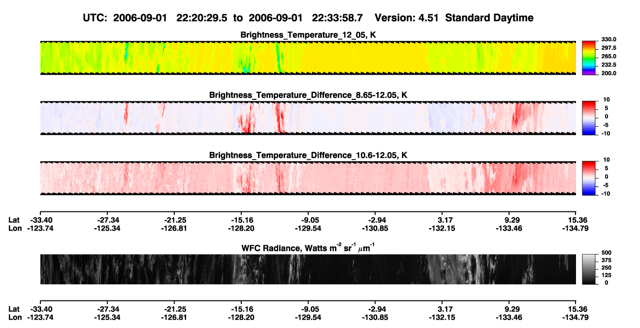Viewport: 640px width, 328px height.
Task: Click the Brightness_Temperature_12_05 rainbow colorbar
Action: pyautogui.click(x=588, y=58)
